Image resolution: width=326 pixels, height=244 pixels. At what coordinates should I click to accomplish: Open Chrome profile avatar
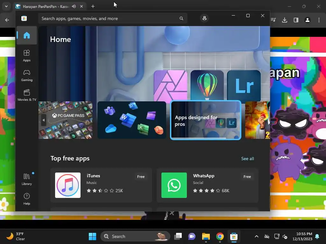point(307,20)
